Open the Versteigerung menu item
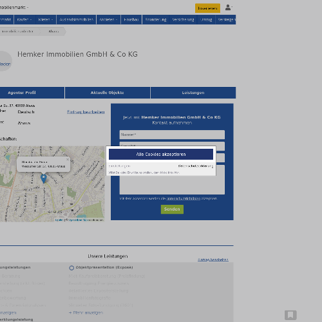The height and width of the screenshot is (322, 322). point(226,19)
